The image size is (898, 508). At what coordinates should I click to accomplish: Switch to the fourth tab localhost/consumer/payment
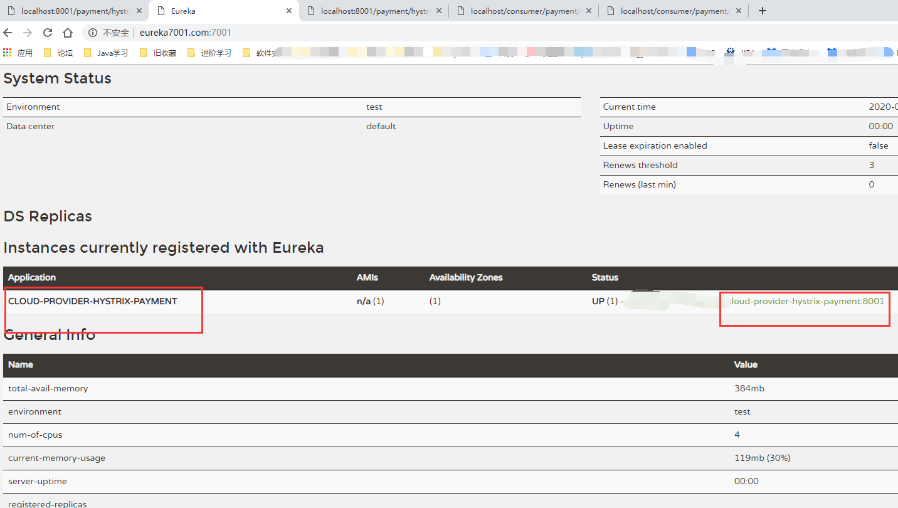tap(524, 11)
